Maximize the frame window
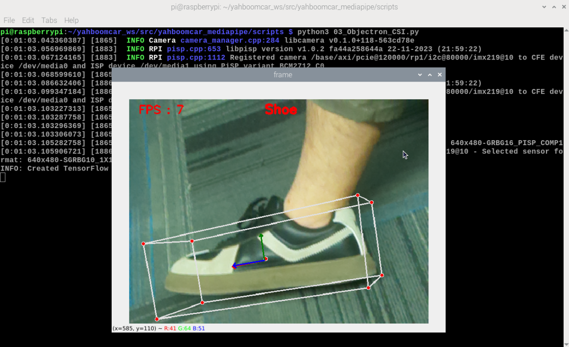 tap(429, 75)
